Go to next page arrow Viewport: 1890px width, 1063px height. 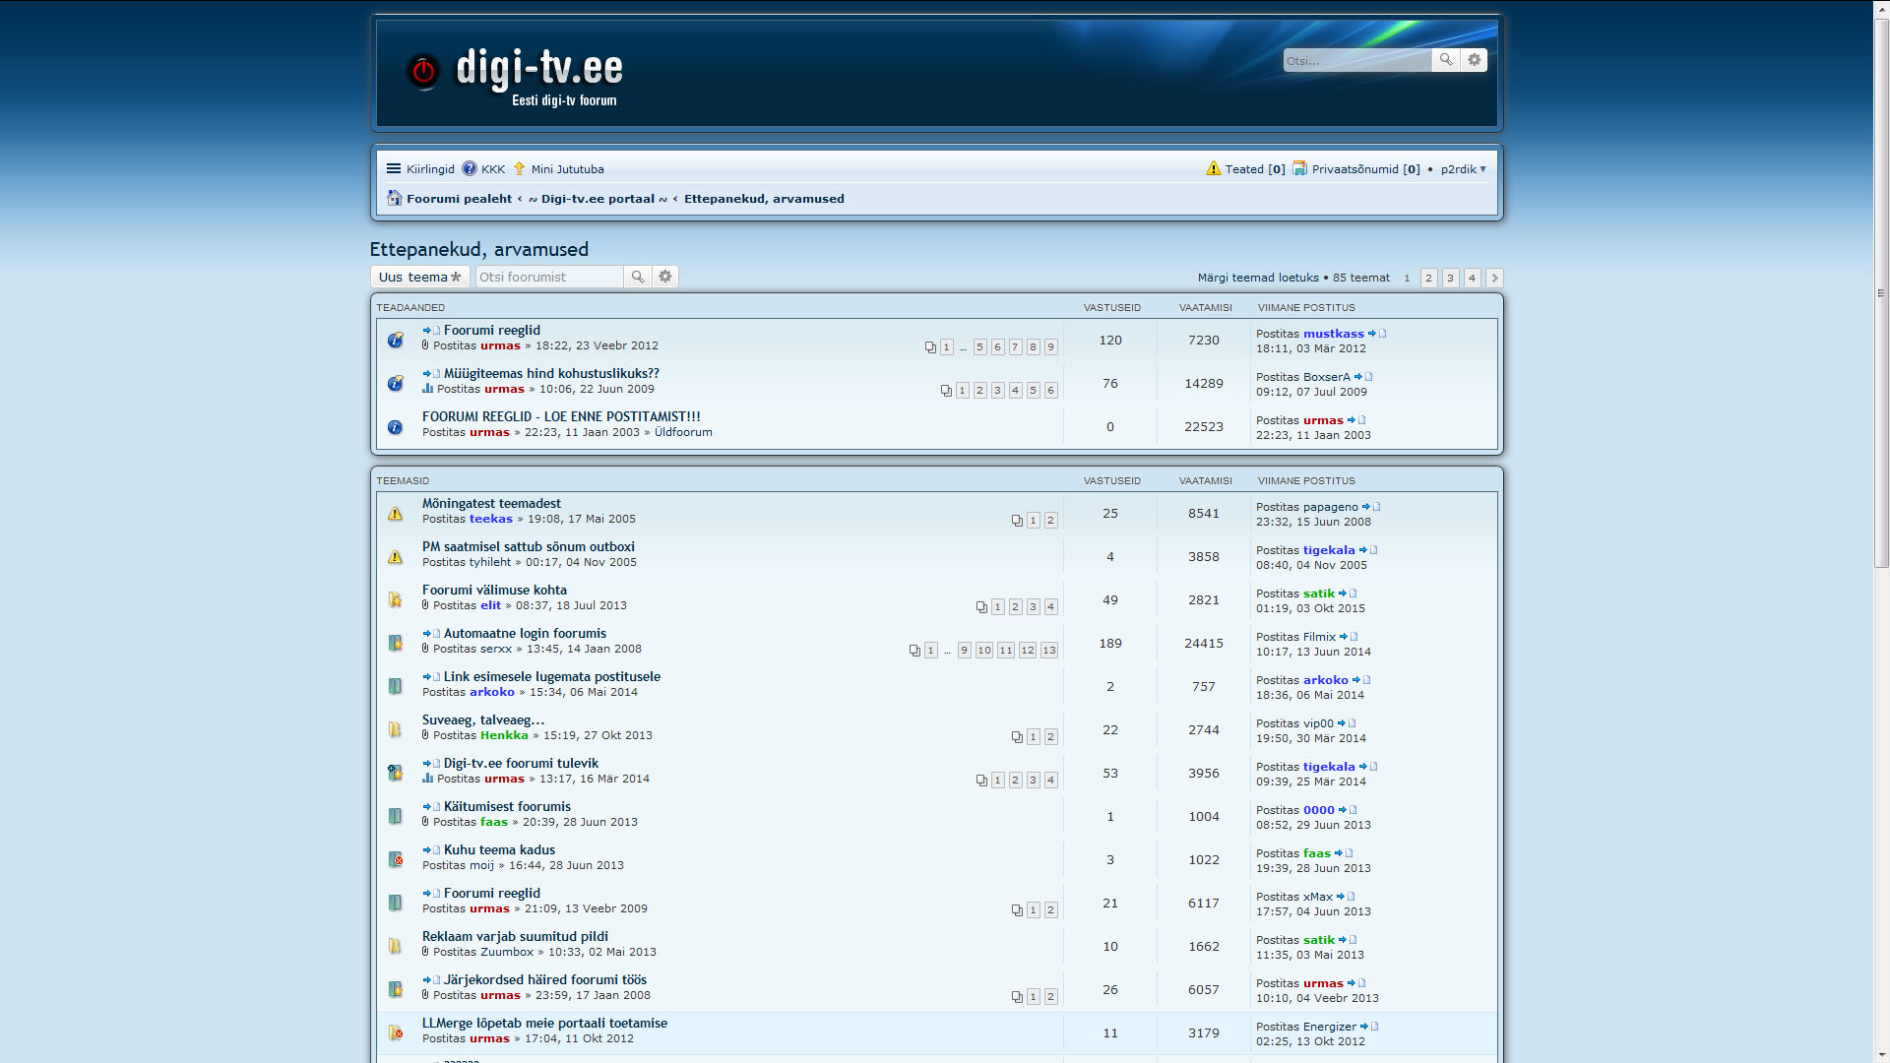1493,278
